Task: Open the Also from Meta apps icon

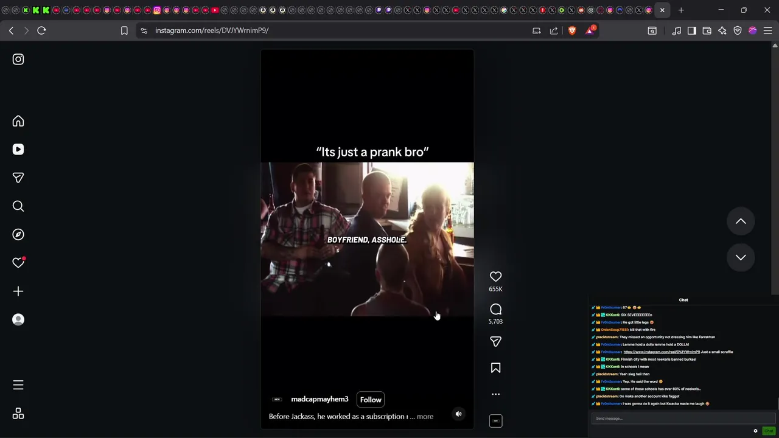Action: tap(18, 414)
